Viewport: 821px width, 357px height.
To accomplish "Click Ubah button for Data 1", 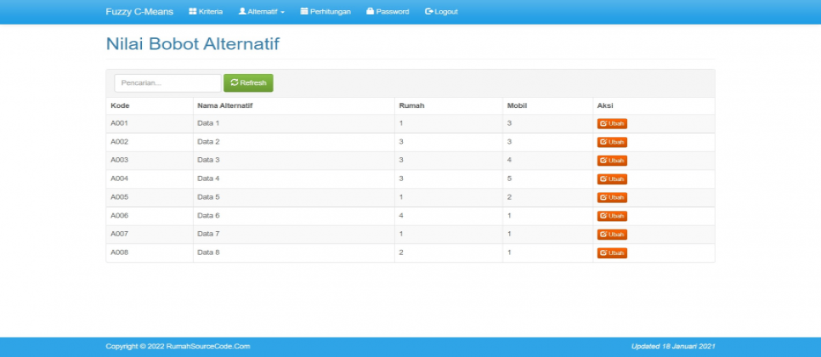I will [612, 123].
